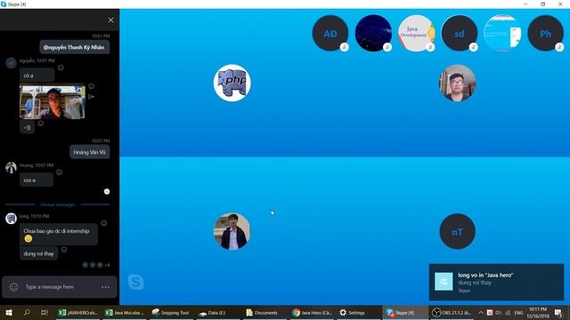Click the 'Unread messages' divider label
Image resolution: width=570 pixels, height=320 pixels.
pos(57,204)
